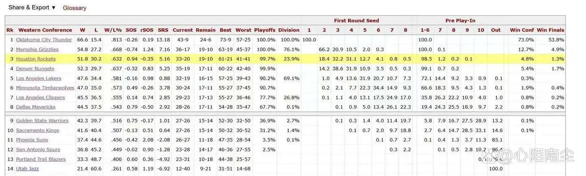Sort by the Win Finals column header
Viewport: 586px width, 176px height.
click(550, 30)
